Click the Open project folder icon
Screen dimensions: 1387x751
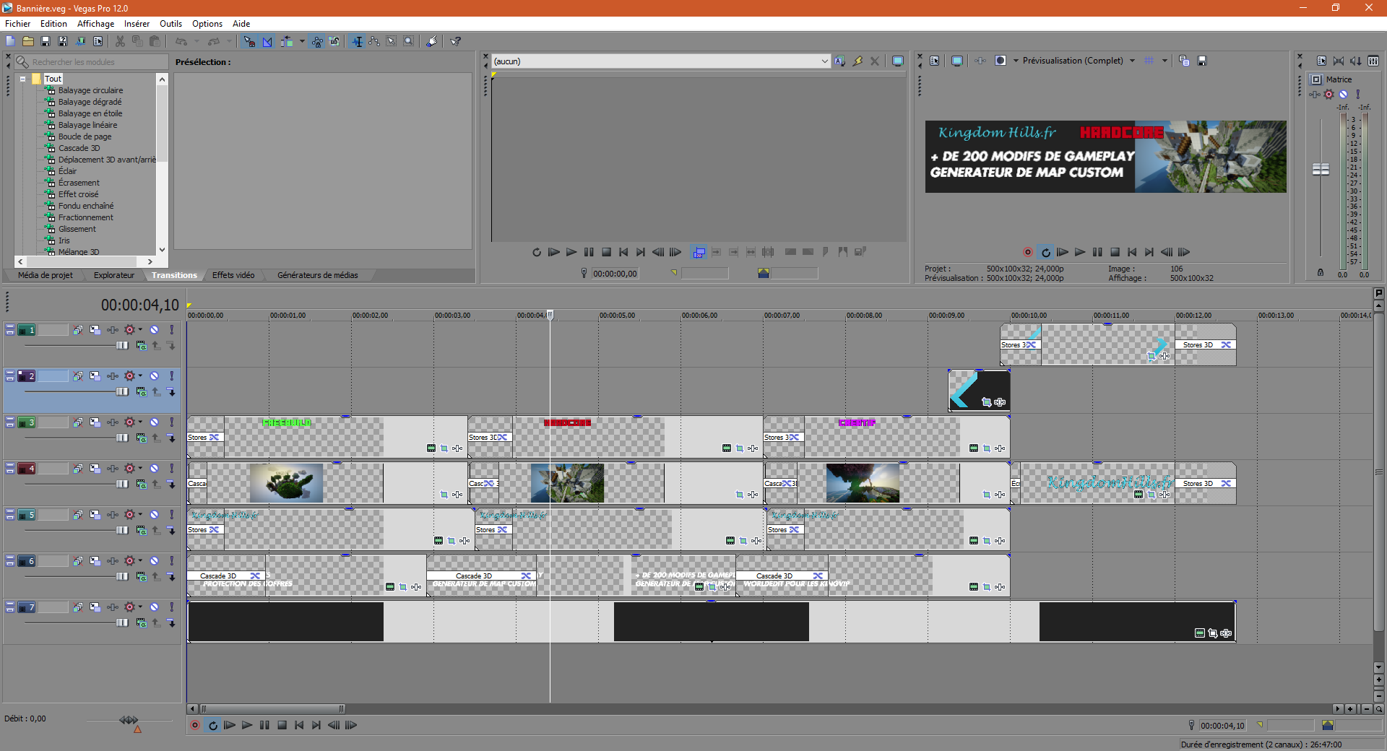point(28,42)
